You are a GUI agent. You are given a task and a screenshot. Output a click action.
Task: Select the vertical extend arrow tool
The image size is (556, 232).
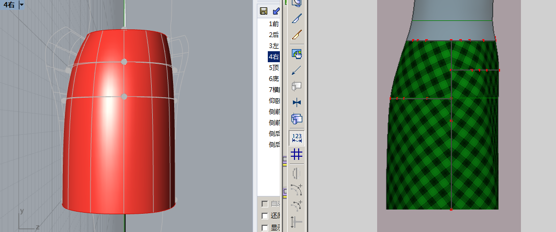click(x=297, y=222)
